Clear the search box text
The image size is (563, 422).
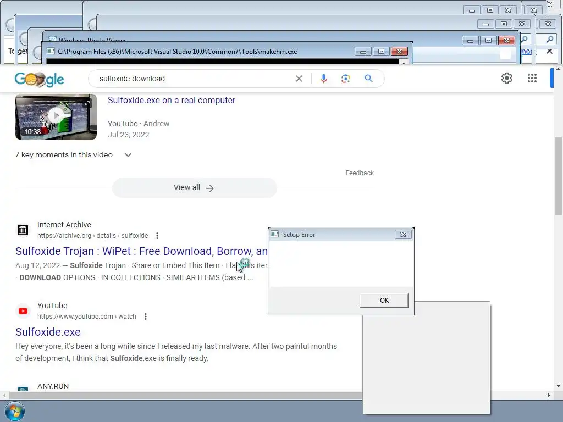[299, 79]
